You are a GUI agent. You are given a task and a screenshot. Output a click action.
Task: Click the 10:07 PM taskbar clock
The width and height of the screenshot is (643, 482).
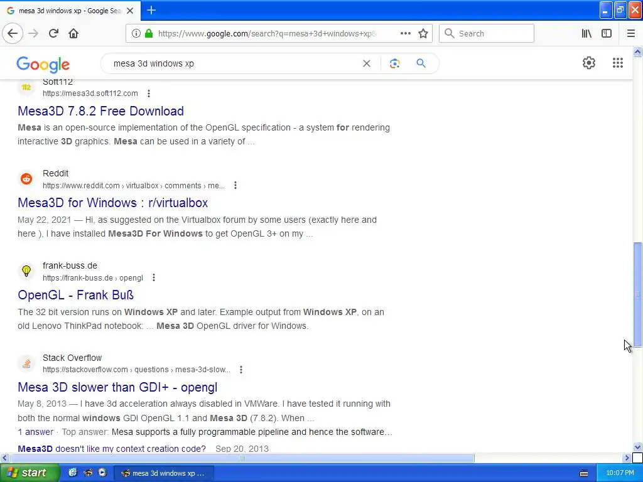tap(620, 473)
